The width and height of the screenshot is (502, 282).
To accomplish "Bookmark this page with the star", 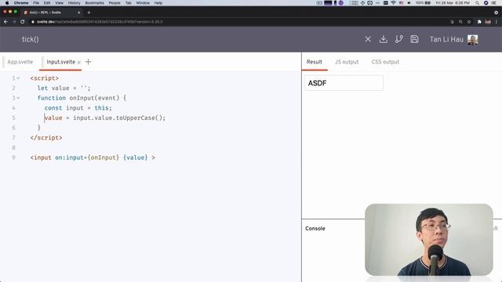I will [x=469, y=22].
